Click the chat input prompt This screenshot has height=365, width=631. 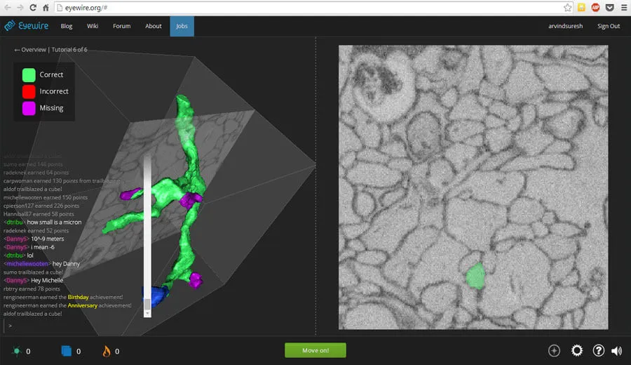pos(72,326)
